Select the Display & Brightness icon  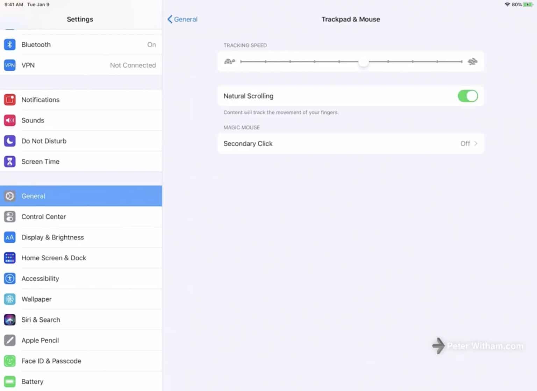click(9, 237)
